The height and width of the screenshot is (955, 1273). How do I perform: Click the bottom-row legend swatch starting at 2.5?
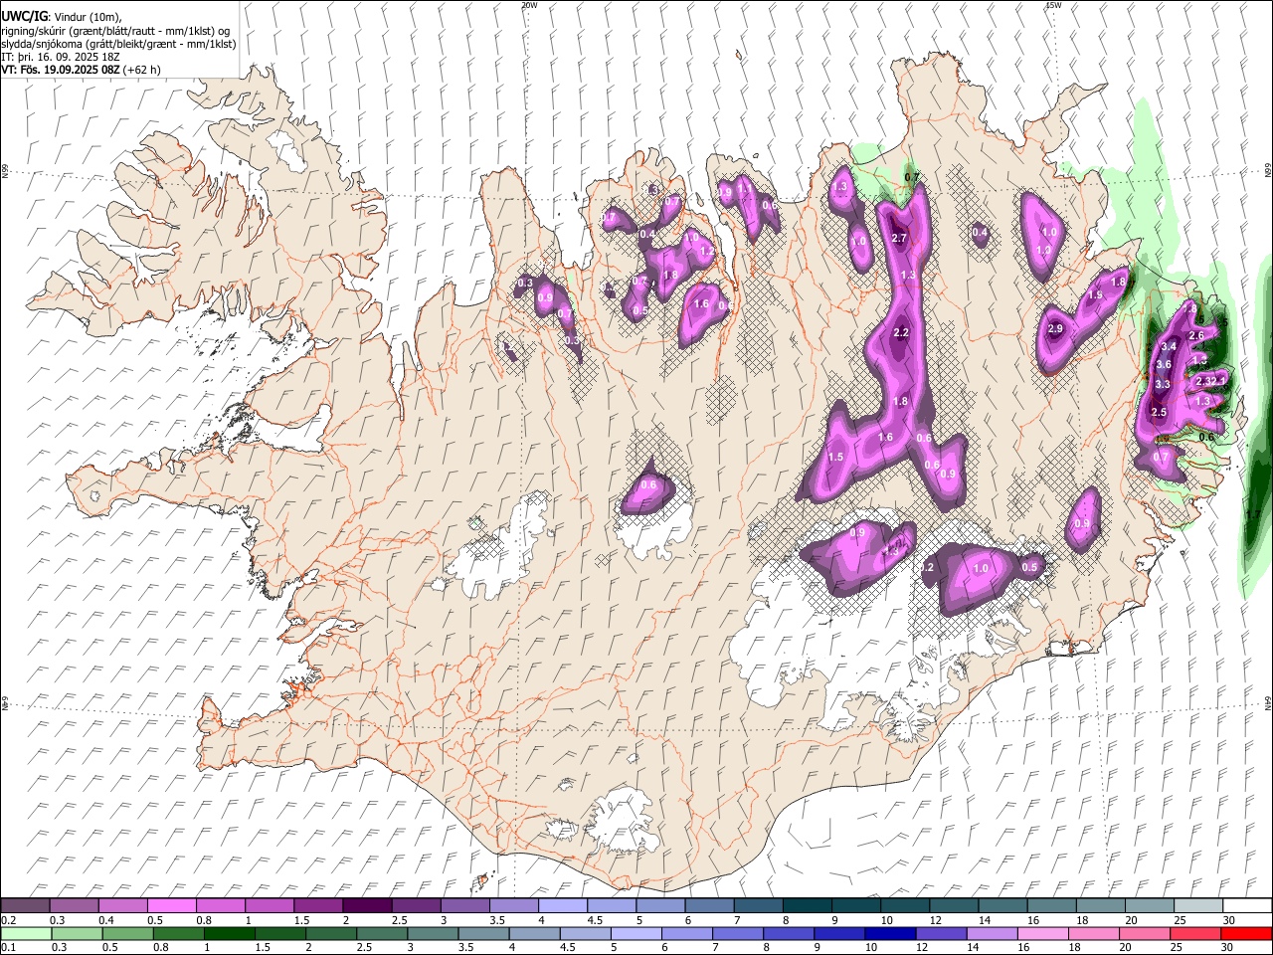382,933
